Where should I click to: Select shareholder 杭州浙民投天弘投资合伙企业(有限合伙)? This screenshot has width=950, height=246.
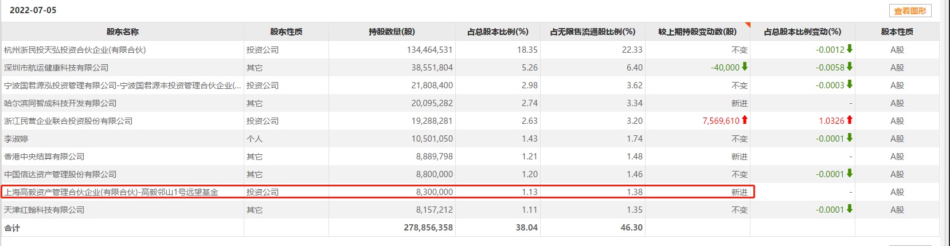click(75, 50)
